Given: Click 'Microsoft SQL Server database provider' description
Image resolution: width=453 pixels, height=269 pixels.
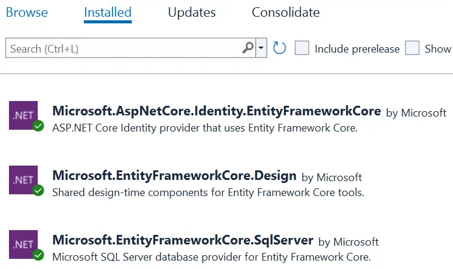Looking at the screenshot, I should tap(212, 257).
